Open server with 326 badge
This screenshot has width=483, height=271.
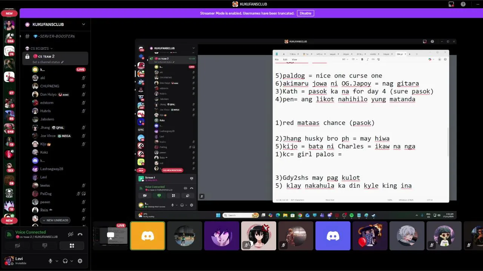tap(9, 38)
